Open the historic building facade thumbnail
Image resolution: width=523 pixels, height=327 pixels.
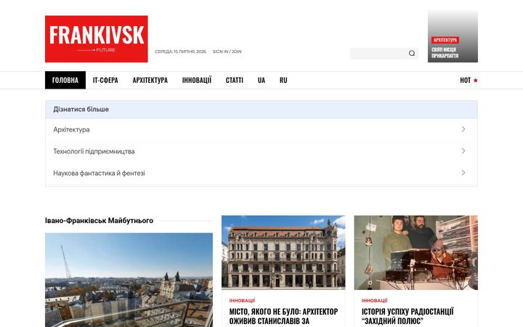(x=283, y=252)
